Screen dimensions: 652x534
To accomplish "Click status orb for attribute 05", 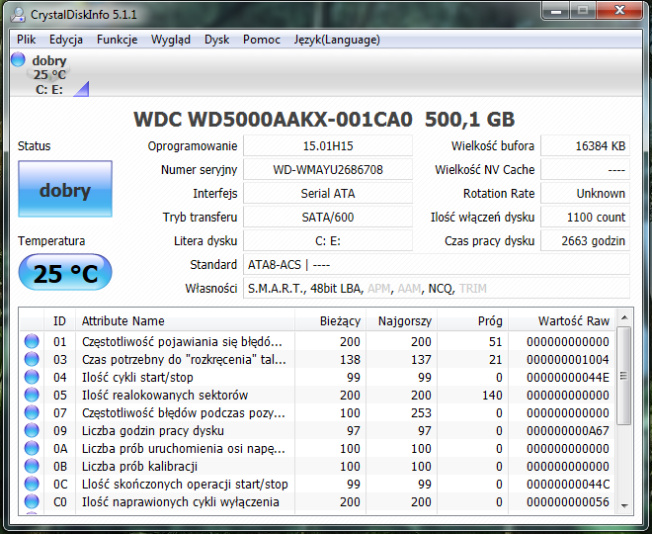I will (32, 395).
